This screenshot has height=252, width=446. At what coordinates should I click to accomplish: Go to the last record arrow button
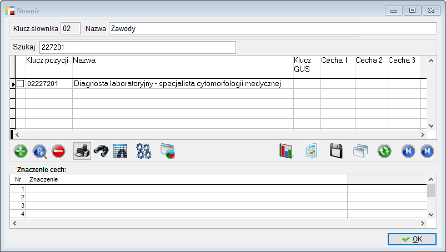point(427,151)
